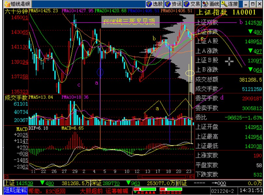Click the 上涨家数 value 190
Image resolution: width=264 pixels, height=195 pixels.
click(257, 156)
